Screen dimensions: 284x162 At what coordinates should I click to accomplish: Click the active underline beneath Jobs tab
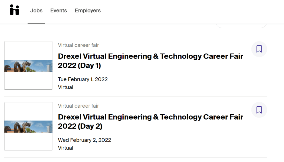pyautogui.click(x=36, y=23)
